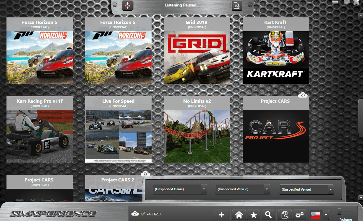Select the Grid 2019 game tile
Image resolution: width=363 pixels, height=221 pixels.
click(x=197, y=58)
